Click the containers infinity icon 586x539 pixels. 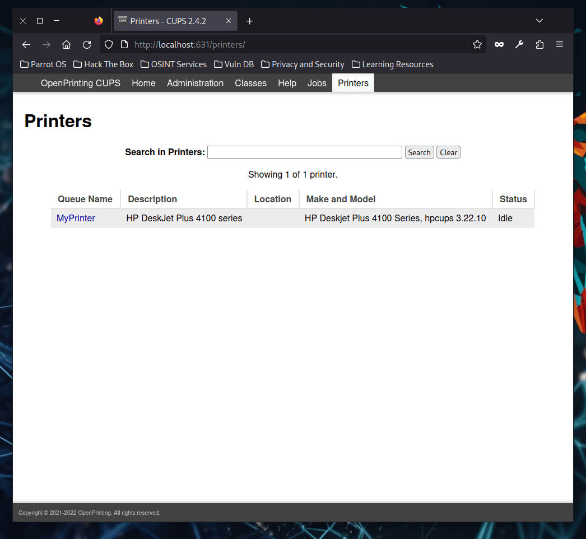pos(499,44)
